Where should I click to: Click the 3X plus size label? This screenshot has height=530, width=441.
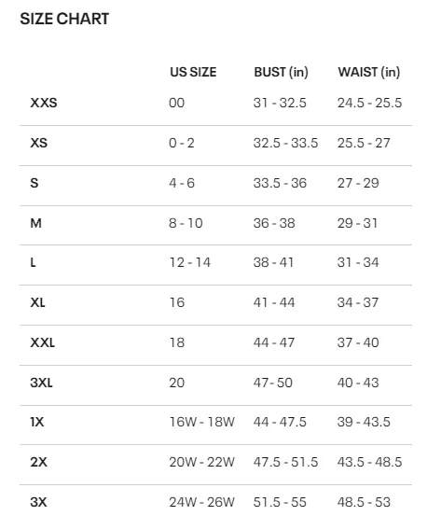tap(38, 502)
